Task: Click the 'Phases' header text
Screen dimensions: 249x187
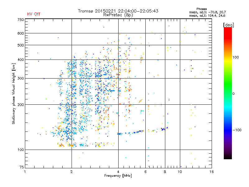Action: [x=201, y=9]
